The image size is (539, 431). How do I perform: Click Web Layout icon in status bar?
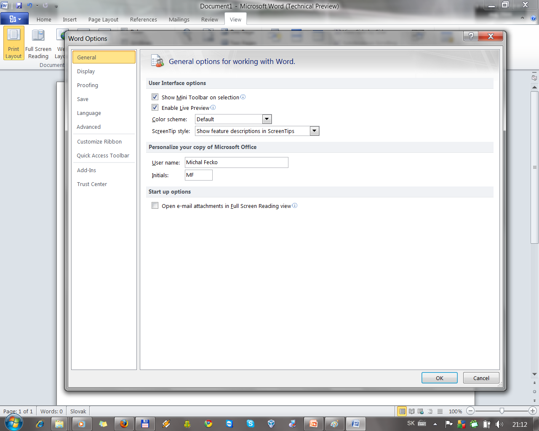[421, 411]
